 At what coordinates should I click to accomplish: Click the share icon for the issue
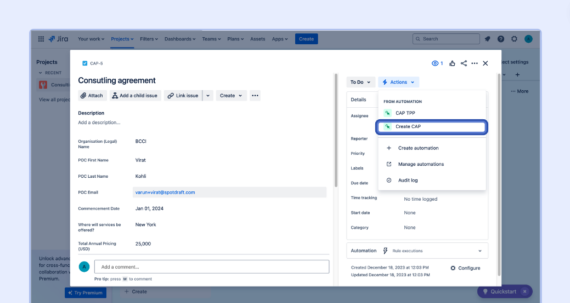tap(464, 63)
